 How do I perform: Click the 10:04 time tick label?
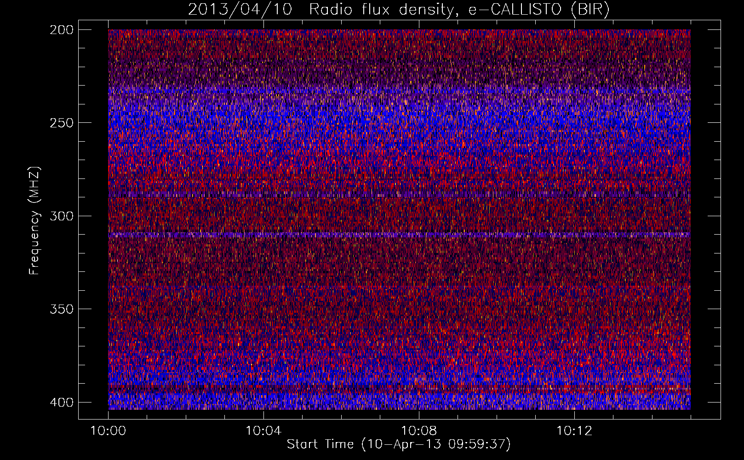tap(263, 431)
